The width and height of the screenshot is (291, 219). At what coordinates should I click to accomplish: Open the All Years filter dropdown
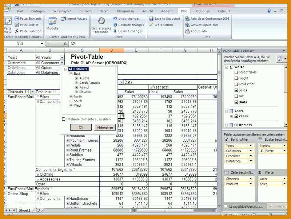coord(62,58)
